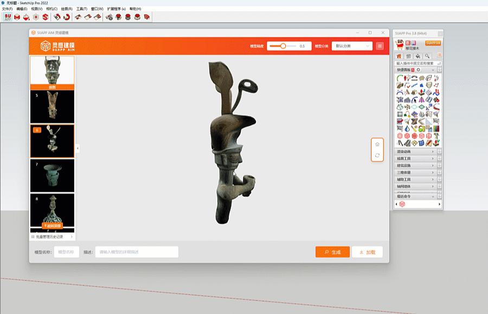This screenshot has height=314, width=488.
Task: Click the first SU icon in SketchUp toolbar
Action: tap(7, 17)
